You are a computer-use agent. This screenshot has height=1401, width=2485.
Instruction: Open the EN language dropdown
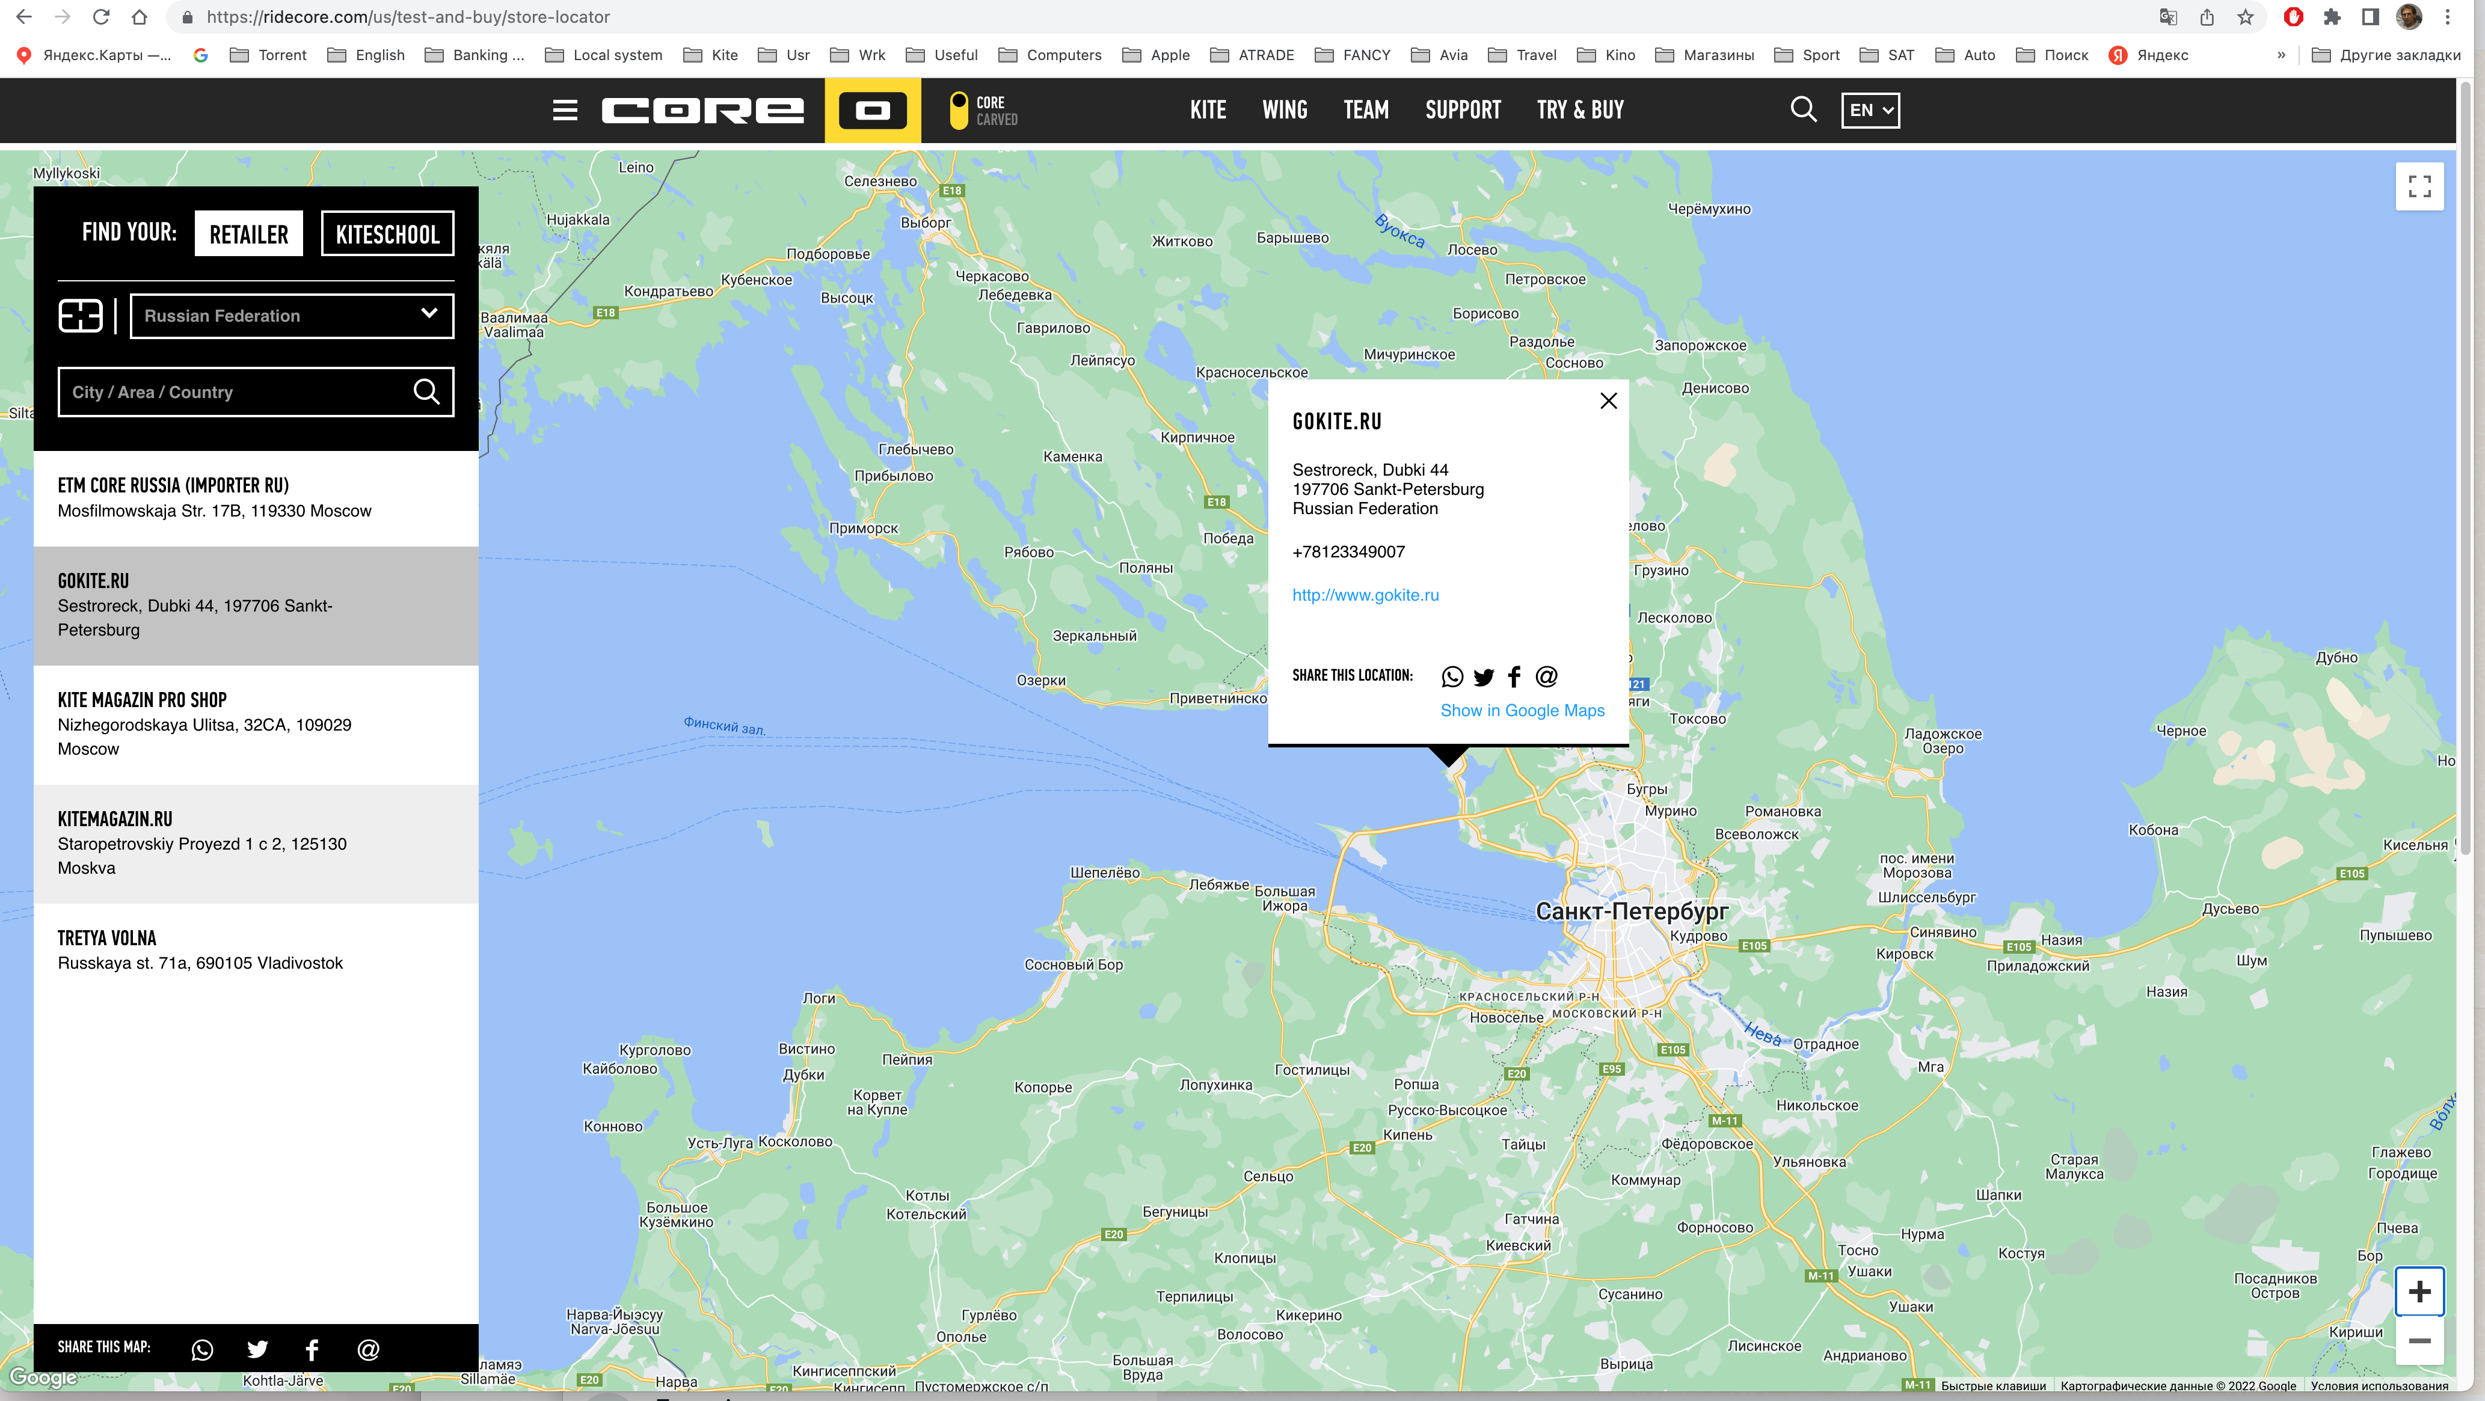pyautogui.click(x=1870, y=109)
